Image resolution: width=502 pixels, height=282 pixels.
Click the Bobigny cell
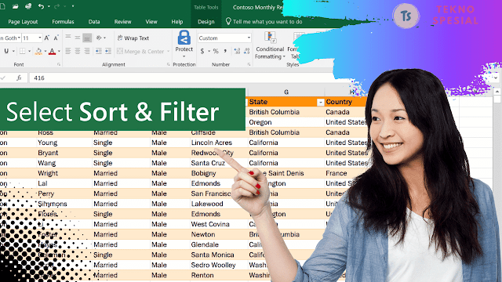[x=219, y=173]
